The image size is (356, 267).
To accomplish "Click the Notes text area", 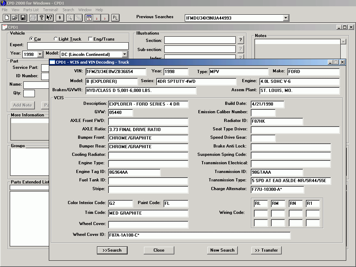I will click(x=298, y=49).
